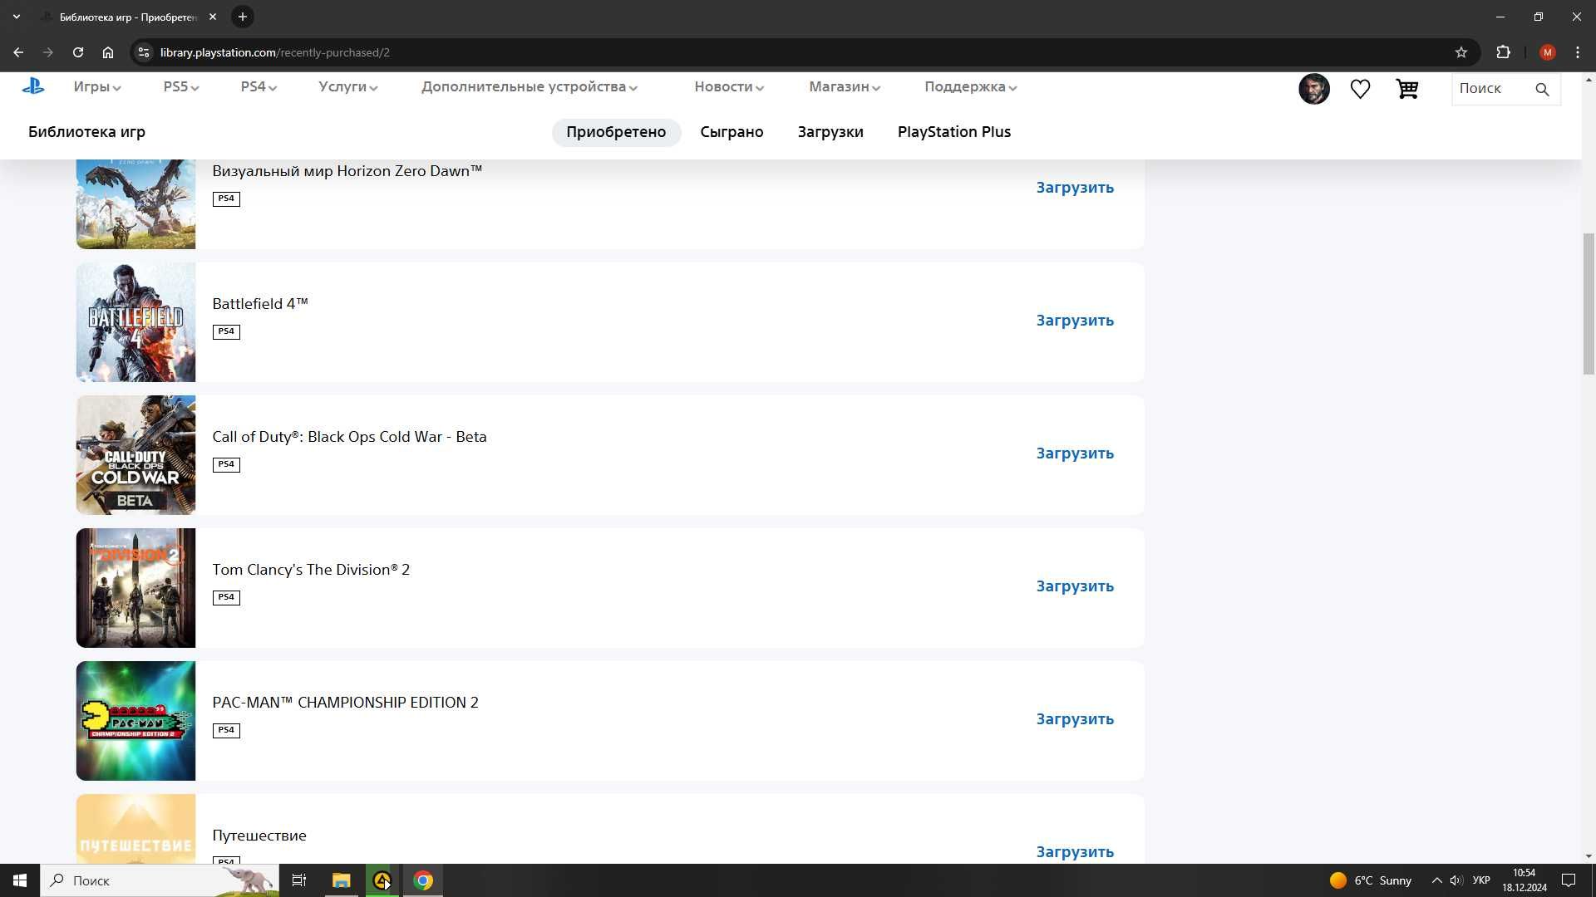Expand the Новости menu

[x=729, y=86]
